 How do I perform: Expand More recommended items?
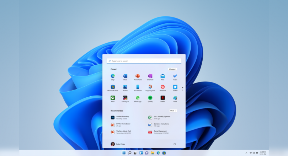click(173, 111)
